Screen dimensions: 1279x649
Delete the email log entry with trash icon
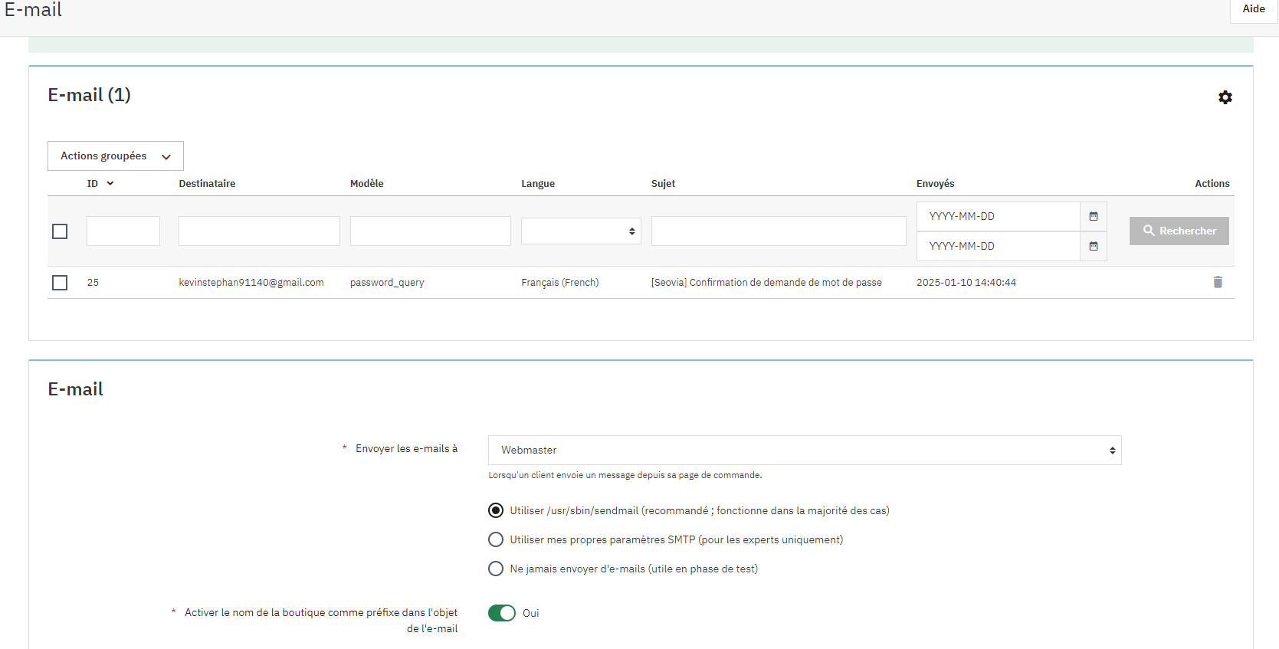point(1218,282)
